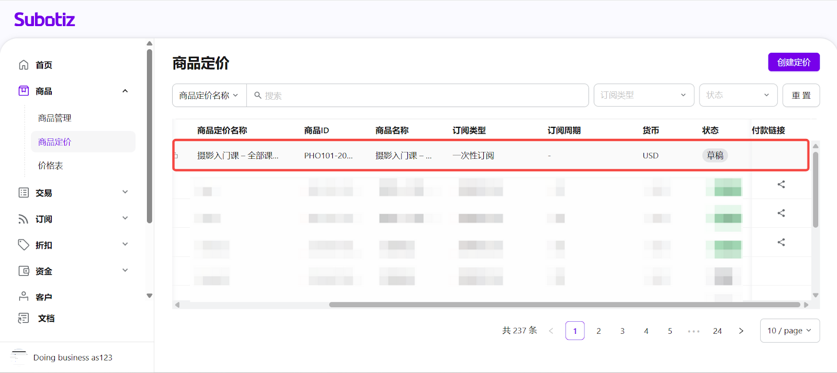
Task: Click the home icon beside 首页
Action: click(24, 65)
